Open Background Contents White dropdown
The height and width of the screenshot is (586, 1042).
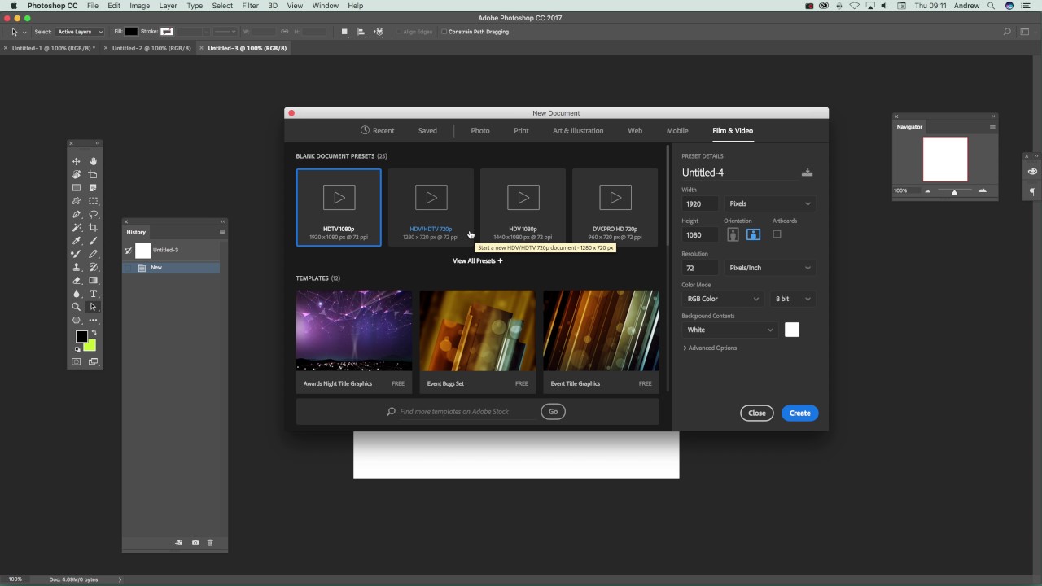point(729,330)
